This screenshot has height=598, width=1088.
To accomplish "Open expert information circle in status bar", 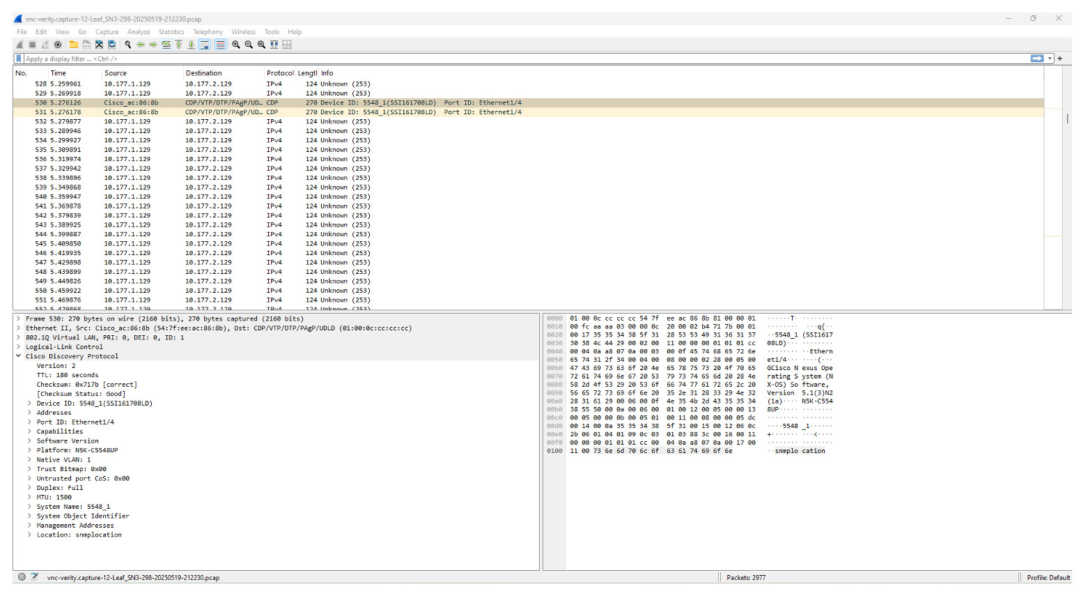I will [22, 577].
